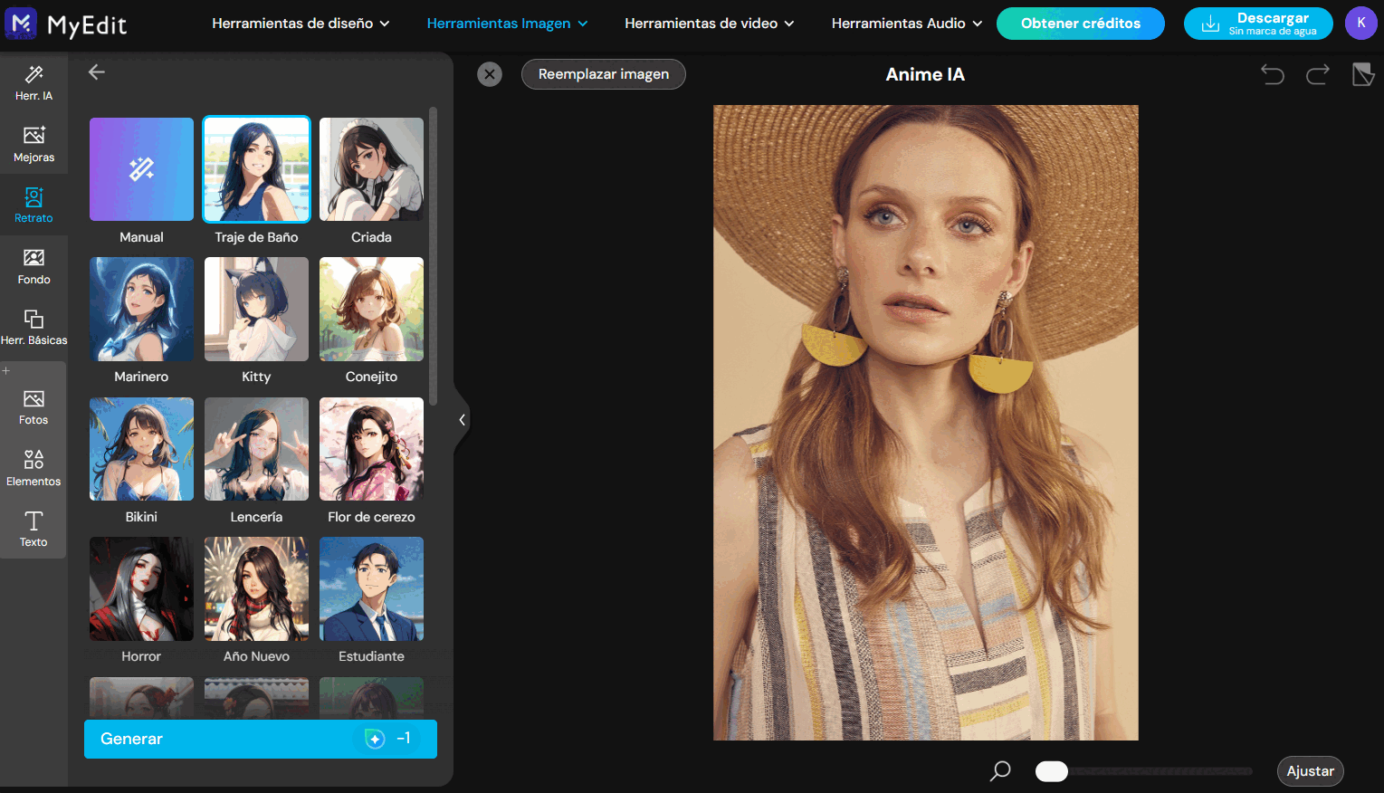Viewport: 1384px width, 793px height.
Task: Open the Herr. IA magic wand tool
Action: coord(33,82)
